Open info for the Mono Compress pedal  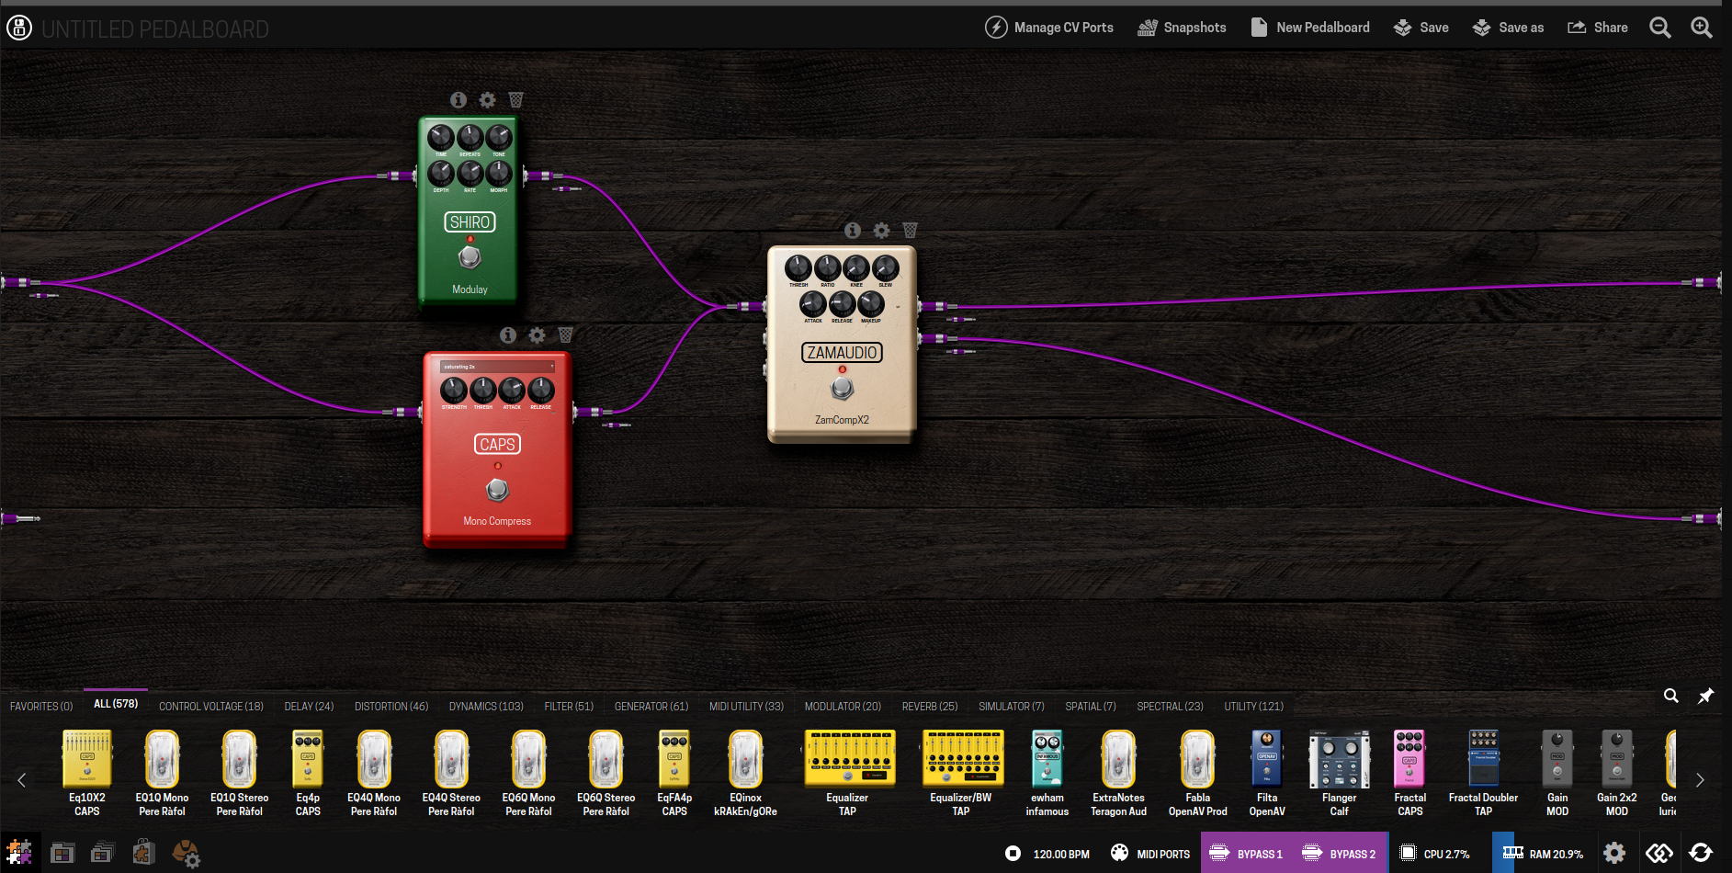[x=508, y=335]
